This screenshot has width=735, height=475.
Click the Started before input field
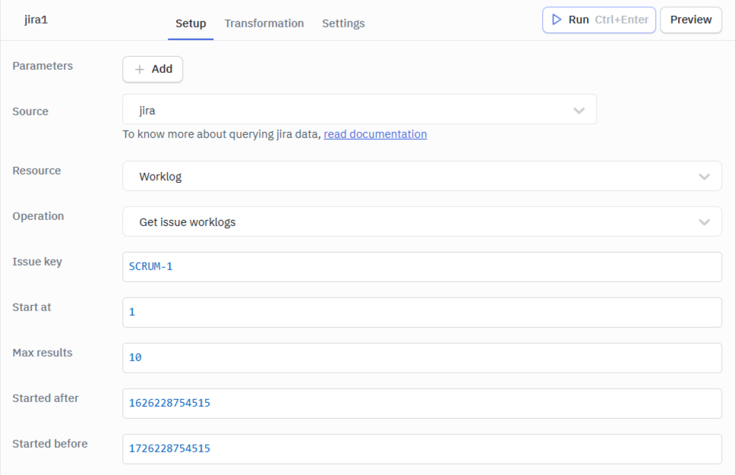[x=422, y=448]
